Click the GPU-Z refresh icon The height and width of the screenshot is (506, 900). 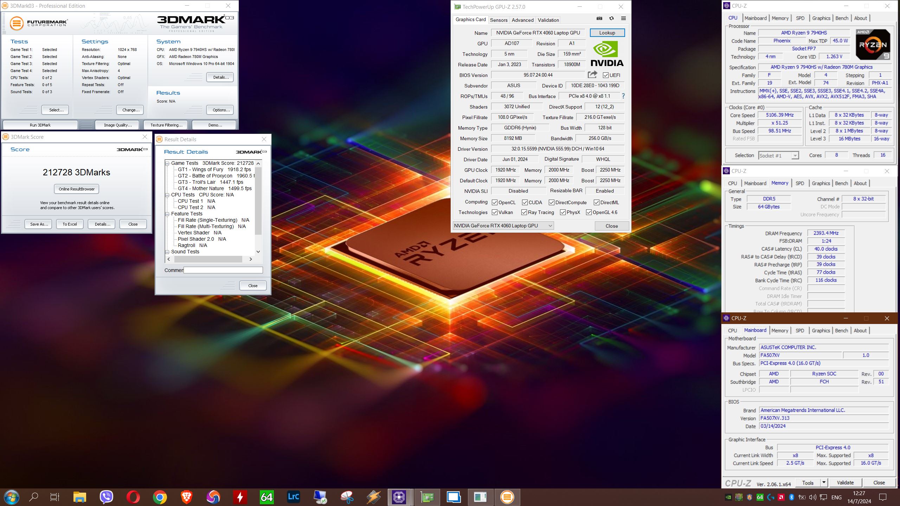611,19
